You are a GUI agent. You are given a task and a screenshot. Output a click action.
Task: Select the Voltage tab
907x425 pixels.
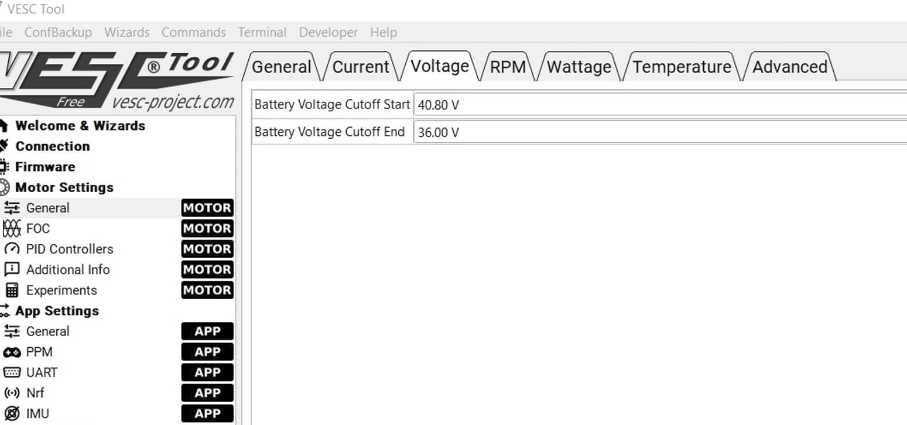(x=440, y=66)
